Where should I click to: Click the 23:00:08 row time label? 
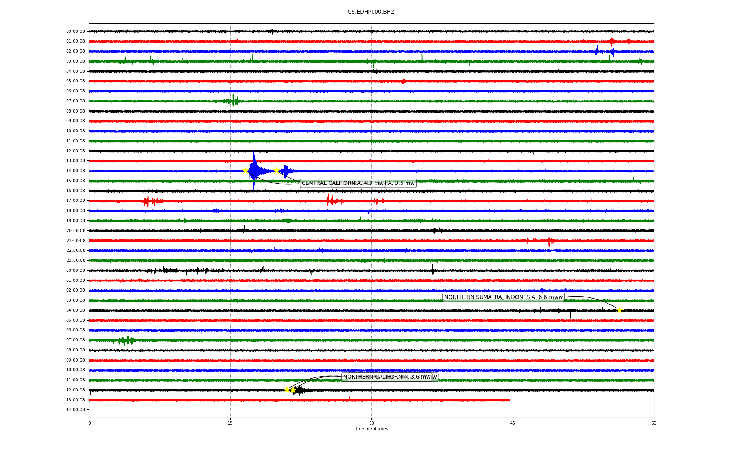75,260
